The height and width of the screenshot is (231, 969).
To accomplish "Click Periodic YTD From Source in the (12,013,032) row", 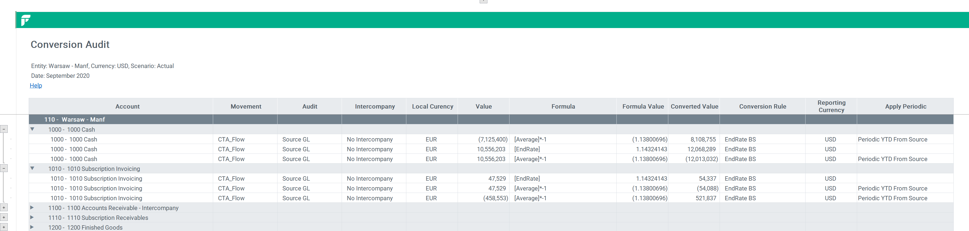I will click(x=892, y=159).
